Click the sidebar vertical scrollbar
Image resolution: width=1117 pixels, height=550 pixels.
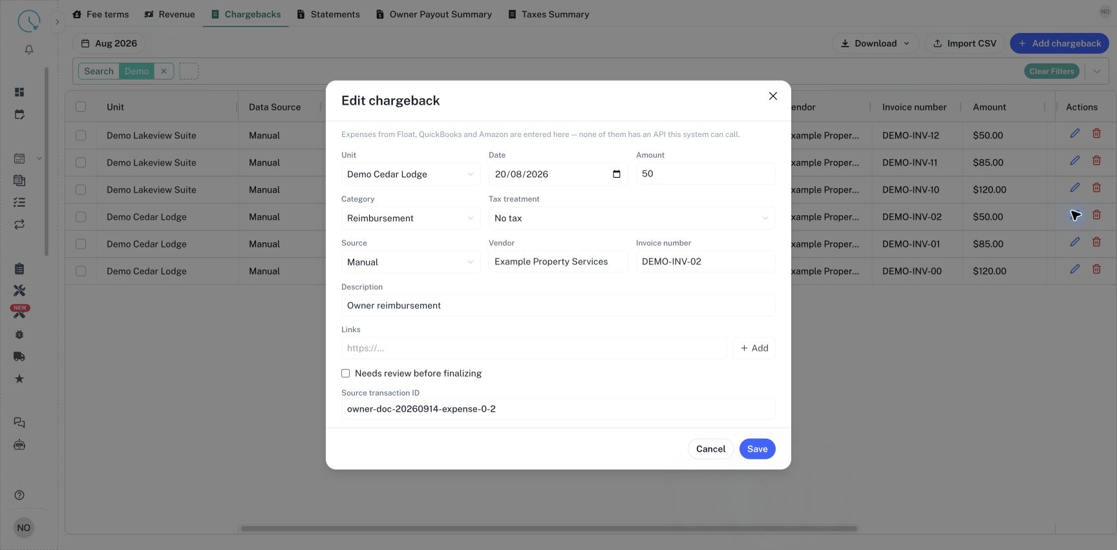pos(47,162)
